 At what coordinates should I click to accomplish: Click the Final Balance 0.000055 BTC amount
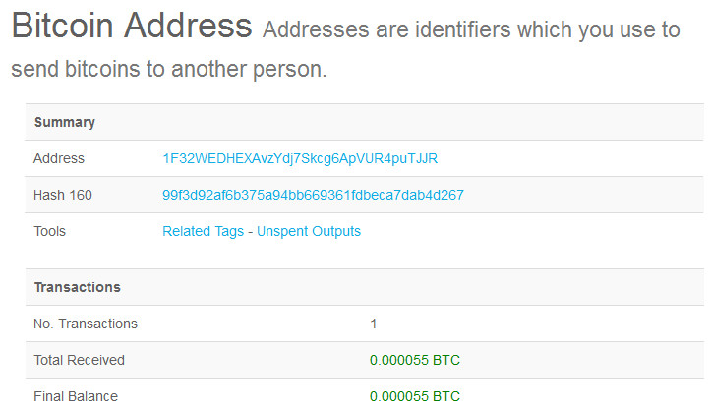[x=414, y=396]
